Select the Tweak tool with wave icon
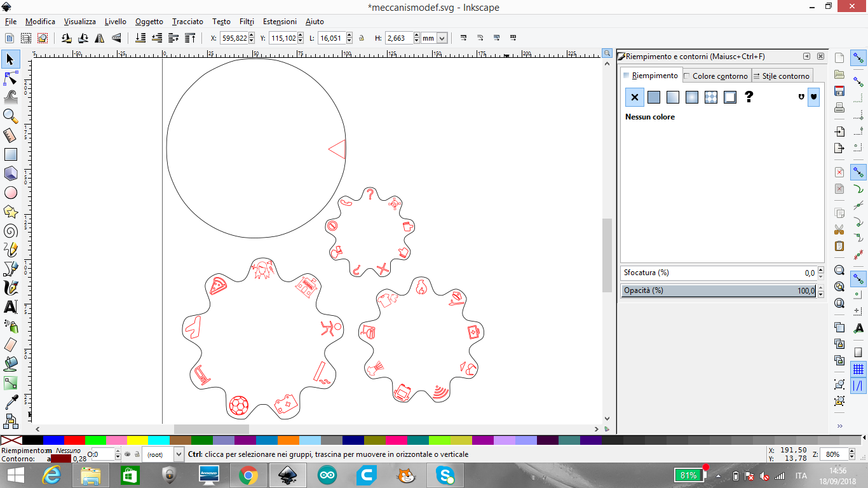The width and height of the screenshot is (868, 488). pos(10,97)
